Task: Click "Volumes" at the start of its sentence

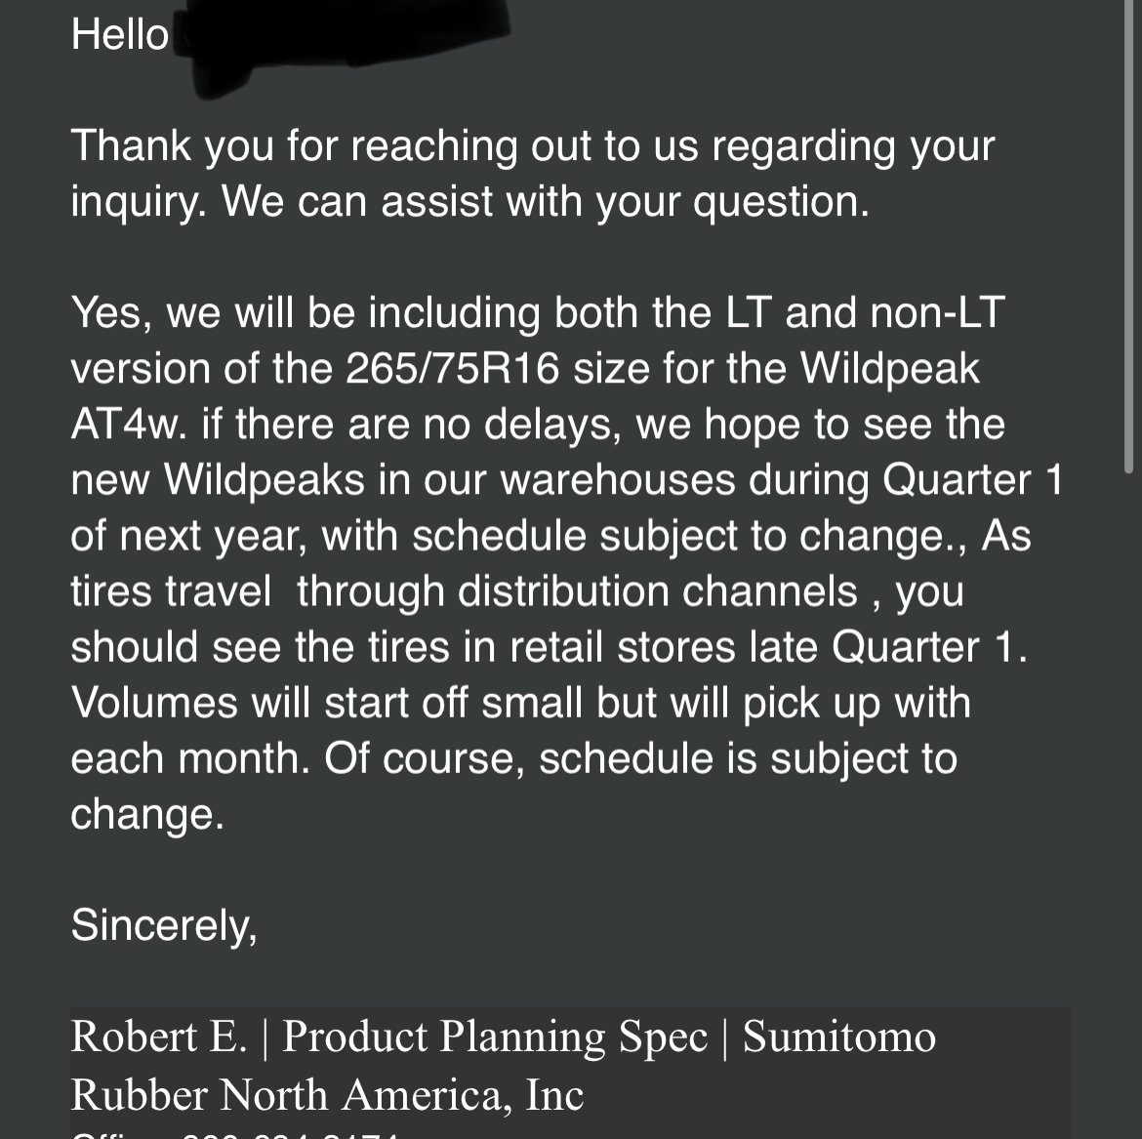Action: tap(154, 703)
